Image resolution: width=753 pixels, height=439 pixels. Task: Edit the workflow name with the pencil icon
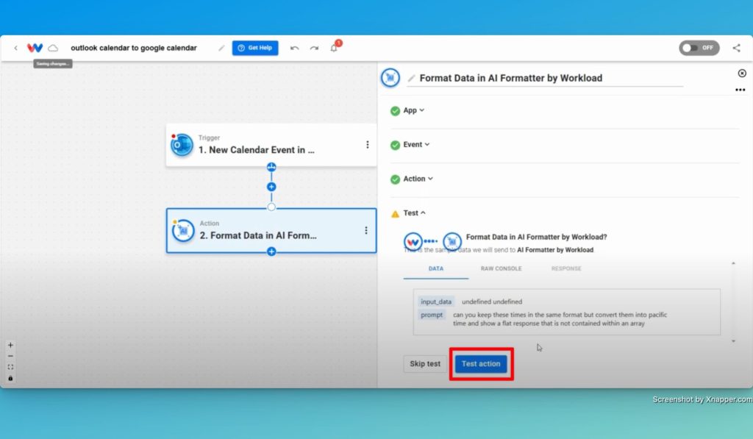(221, 48)
